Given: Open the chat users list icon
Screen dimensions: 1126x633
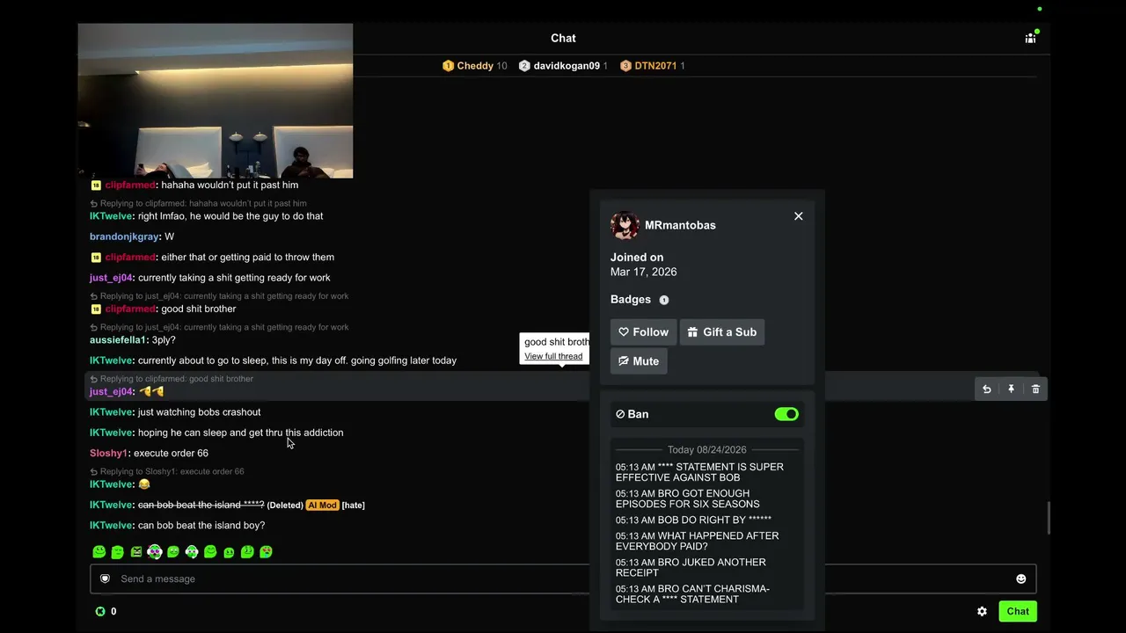Looking at the screenshot, I should click(x=1030, y=38).
